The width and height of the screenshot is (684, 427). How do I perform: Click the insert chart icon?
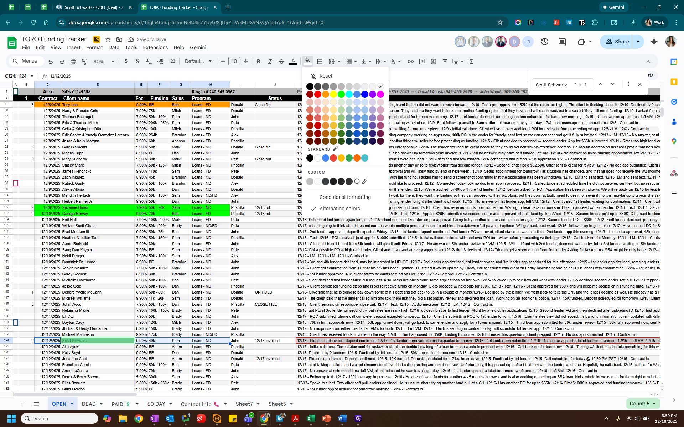click(433, 62)
